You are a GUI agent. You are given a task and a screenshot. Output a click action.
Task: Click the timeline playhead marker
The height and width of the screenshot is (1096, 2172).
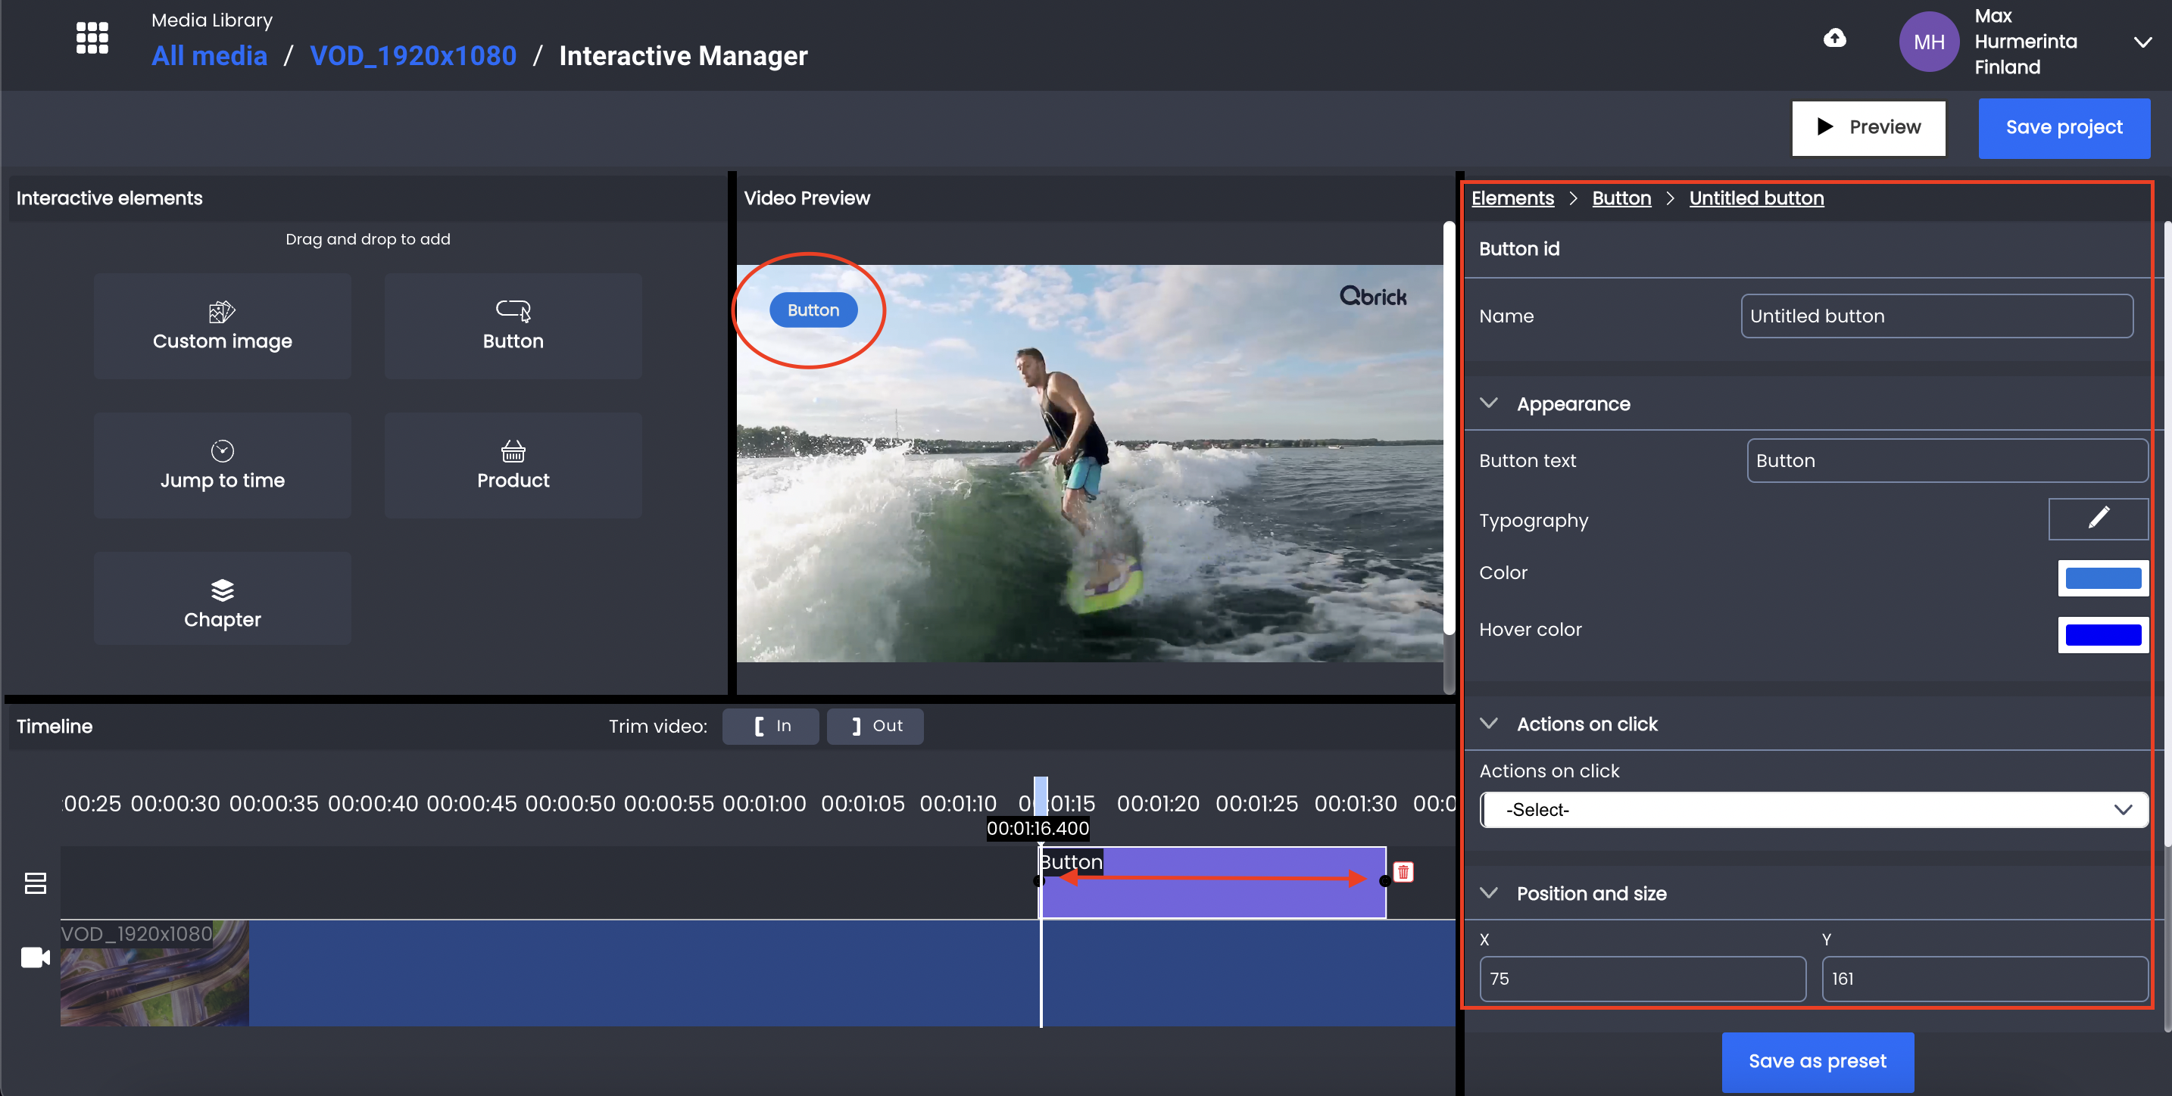(1041, 796)
